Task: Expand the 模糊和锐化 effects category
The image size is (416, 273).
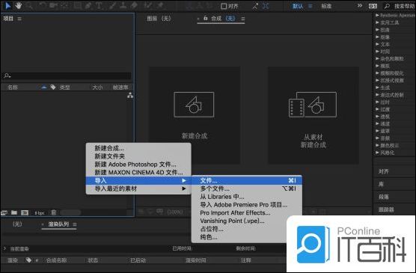Action: tap(377, 73)
